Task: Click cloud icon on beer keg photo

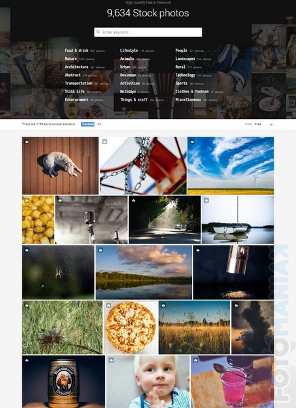Action: tap(26, 360)
